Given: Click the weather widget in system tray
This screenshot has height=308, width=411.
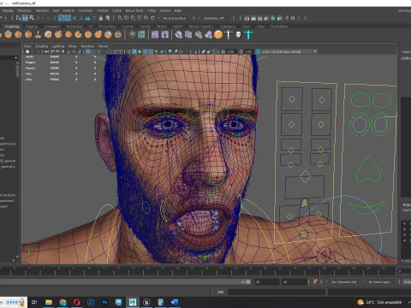Looking at the screenshot, I should pos(379,302).
